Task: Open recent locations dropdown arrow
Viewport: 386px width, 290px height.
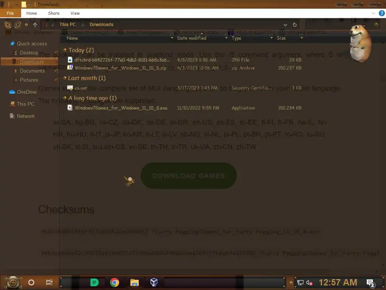Action: pos(26,25)
